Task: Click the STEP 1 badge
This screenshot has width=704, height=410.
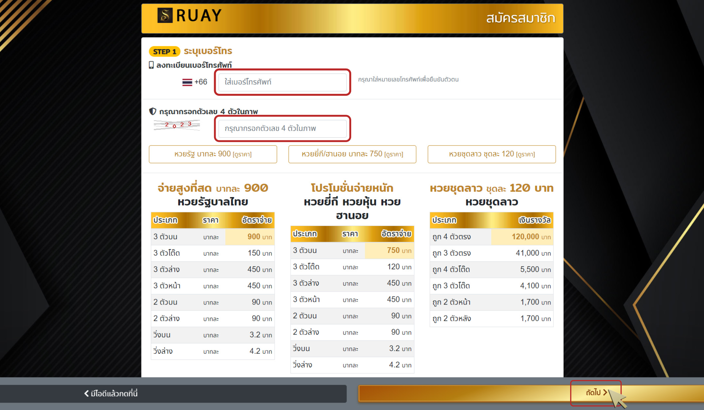Action: [164, 52]
